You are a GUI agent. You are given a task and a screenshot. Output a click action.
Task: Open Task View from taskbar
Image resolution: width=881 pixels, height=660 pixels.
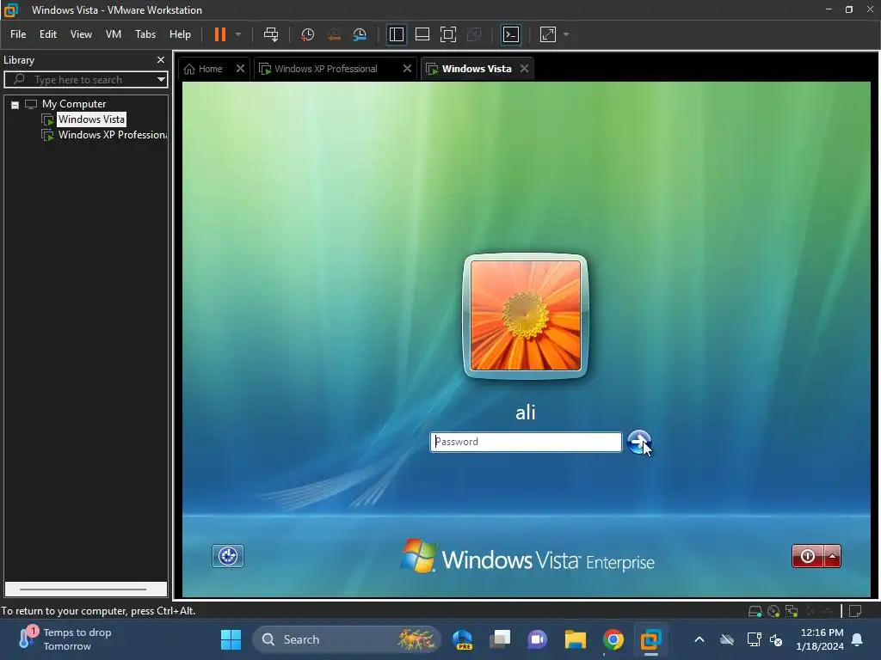(x=500, y=639)
